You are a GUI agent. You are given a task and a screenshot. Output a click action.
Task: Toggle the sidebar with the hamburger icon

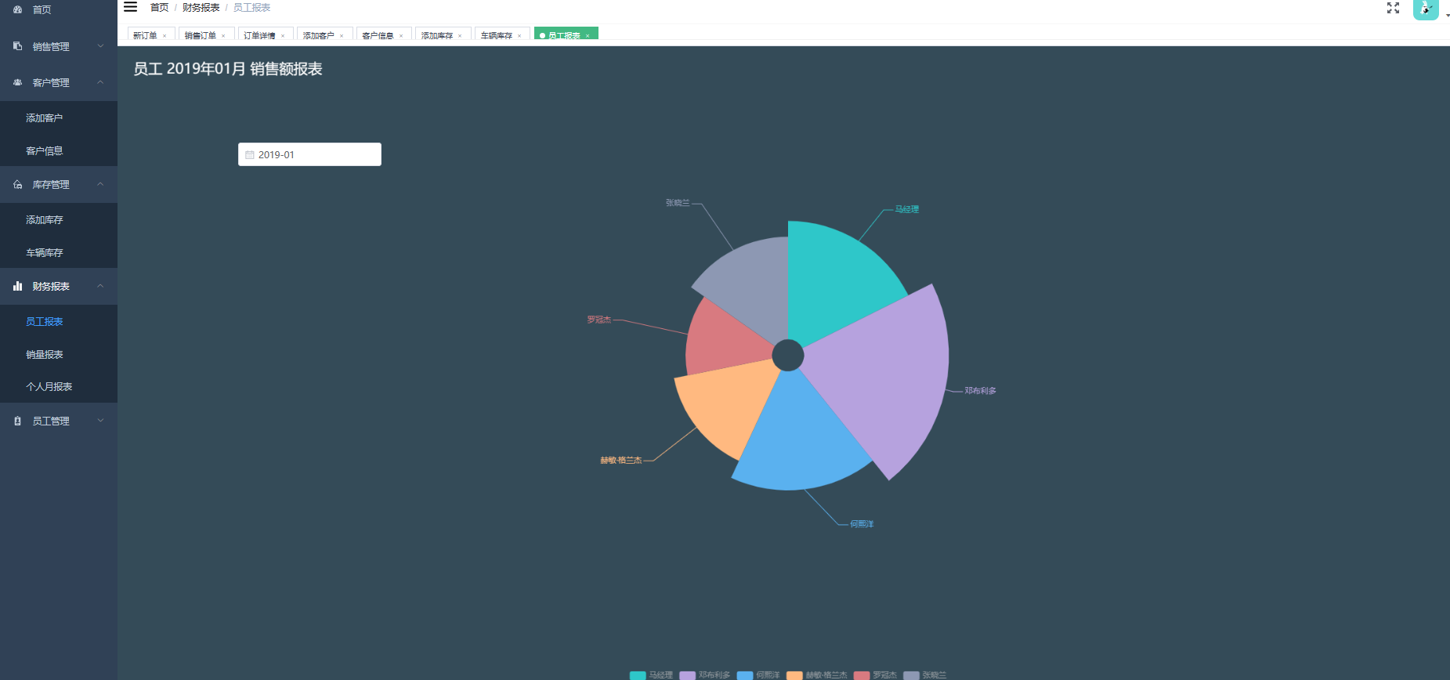pos(130,7)
